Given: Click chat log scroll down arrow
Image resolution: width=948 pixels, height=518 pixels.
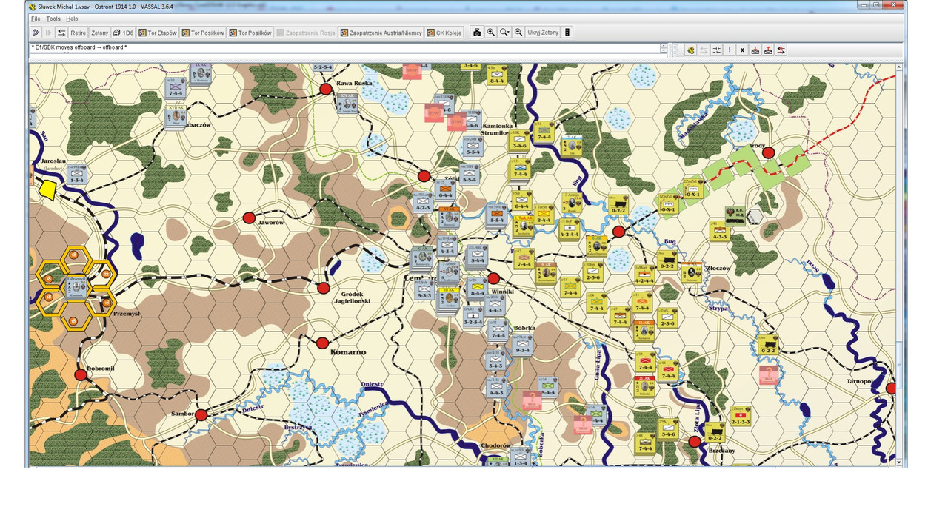Looking at the screenshot, I should point(664,51).
